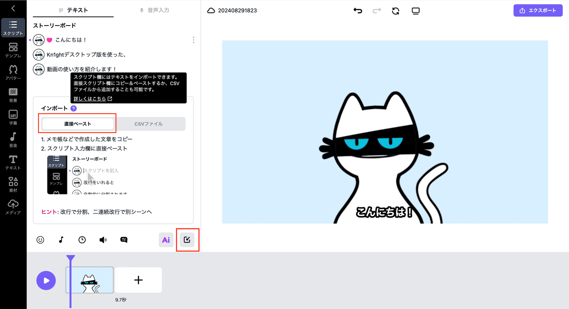This screenshot has height=309, width=569.
Task: Select the CSVファイル import mode
Action: [x=148, y=124]
